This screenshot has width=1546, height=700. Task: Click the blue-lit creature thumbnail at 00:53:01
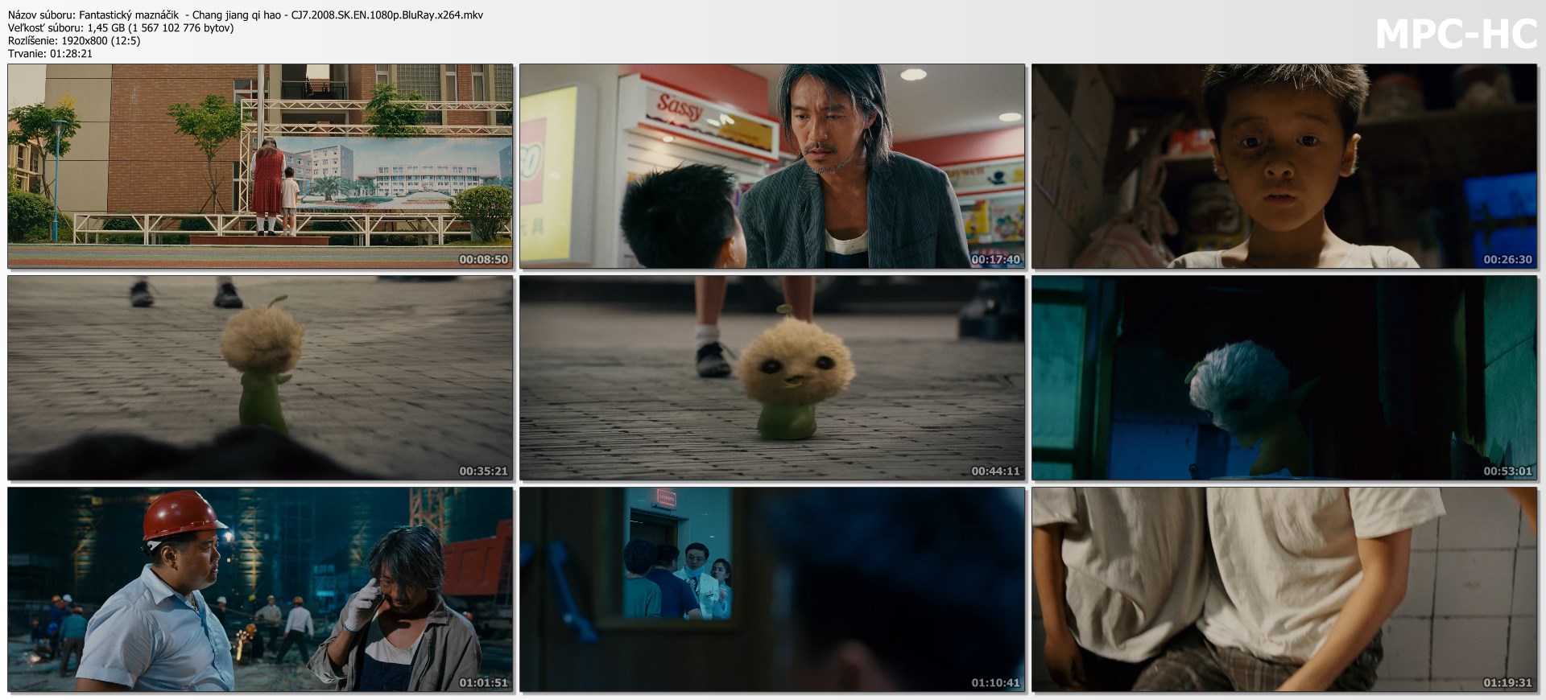[1284, 377]
